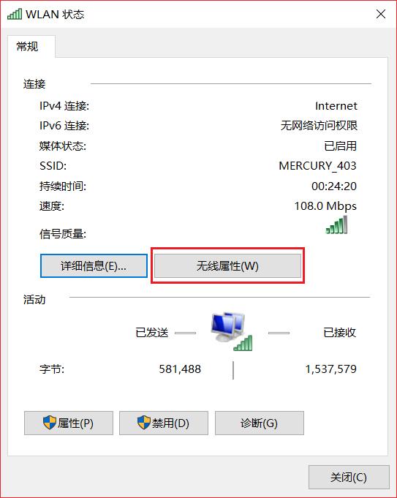Click the shield icon on 禁用(D) button
This screenshot has height=498, width=397.
[144, 423]
